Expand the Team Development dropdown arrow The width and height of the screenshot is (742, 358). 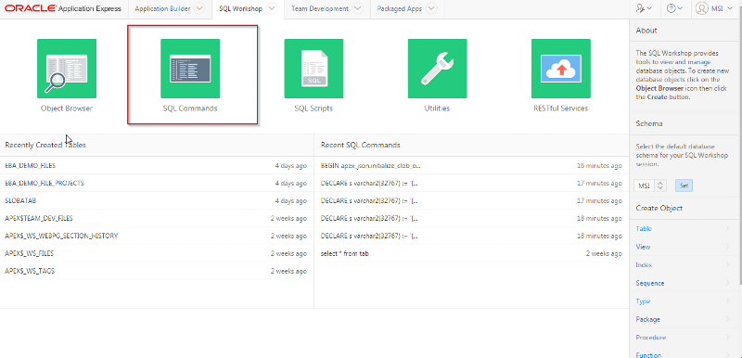click(358, 8)
